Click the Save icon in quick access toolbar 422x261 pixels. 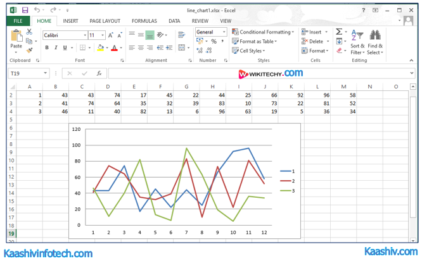coord(25,10)
